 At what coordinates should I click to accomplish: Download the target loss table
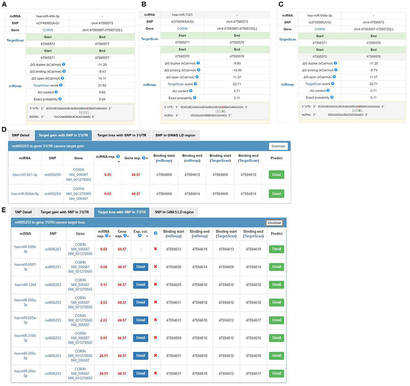pos(274,223)
